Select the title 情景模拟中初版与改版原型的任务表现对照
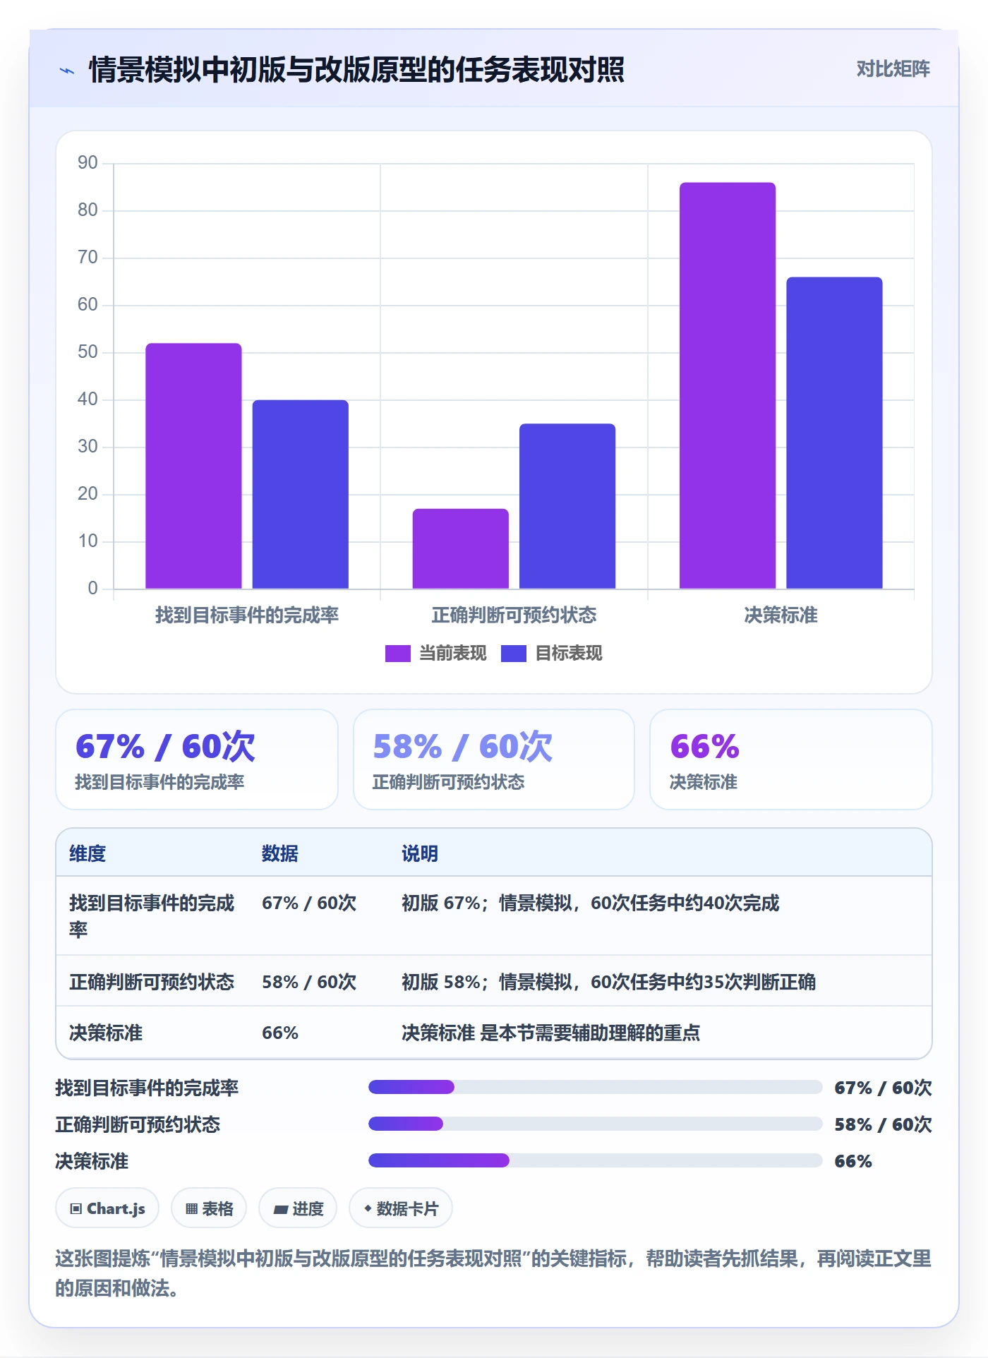The image size is (988, 1358). tap(356, 70)
